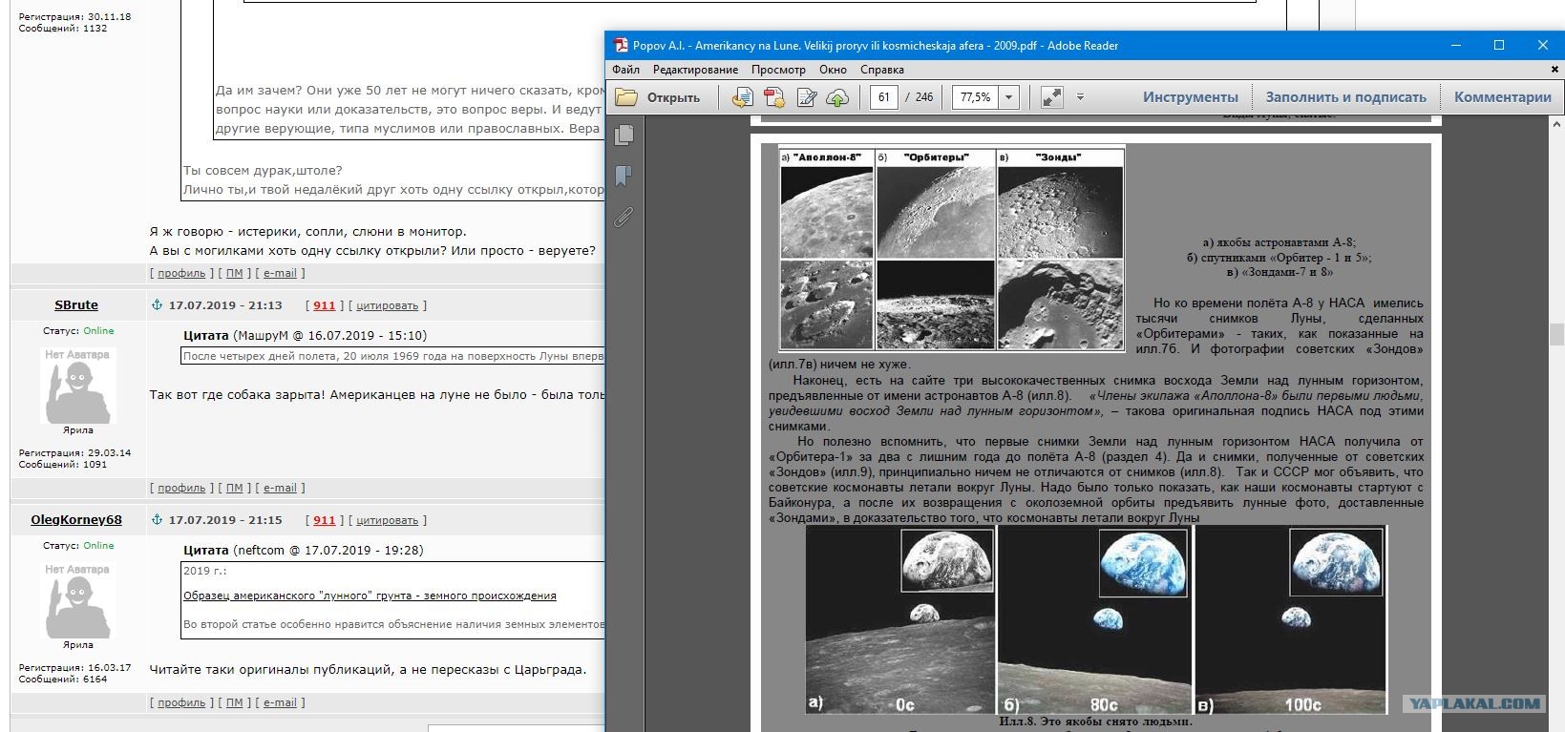
Task: Click the 'Зонды' moon photo in the PDF
Action: [x=1060, y=212]
